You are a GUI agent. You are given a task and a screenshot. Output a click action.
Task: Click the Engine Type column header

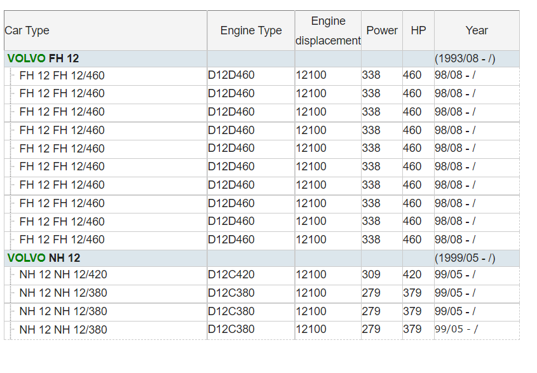point(251,31)
